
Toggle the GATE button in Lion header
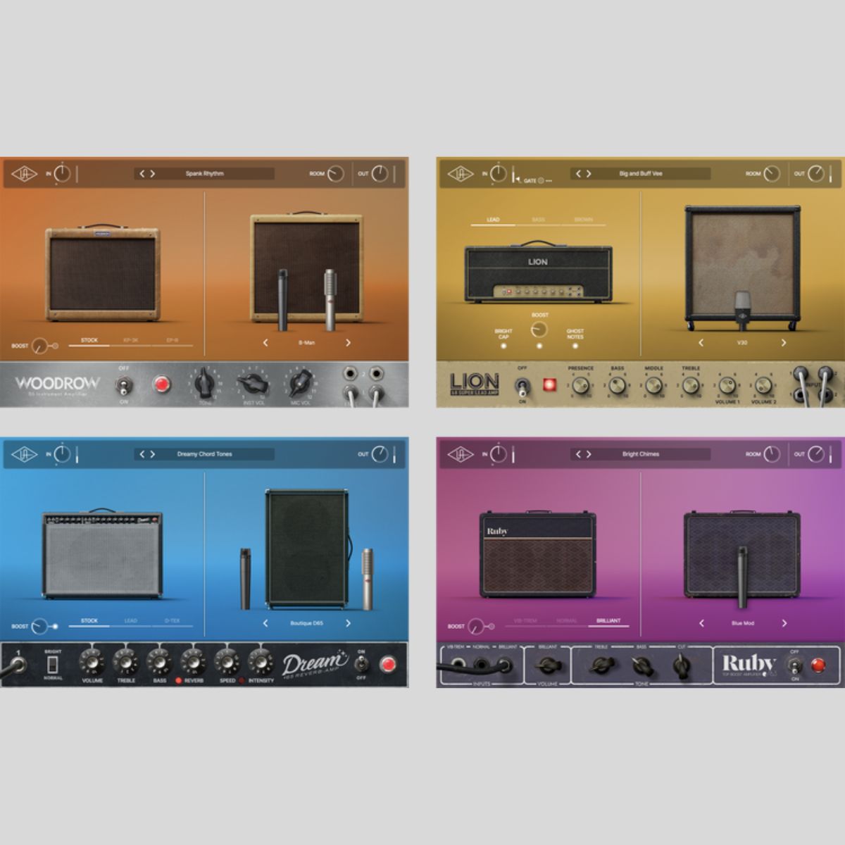[x=541, y=181]
